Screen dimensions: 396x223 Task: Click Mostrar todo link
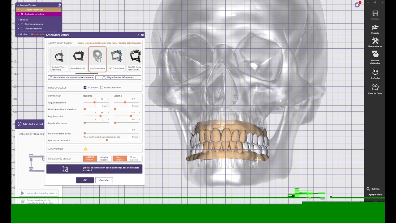coord(38,34)
